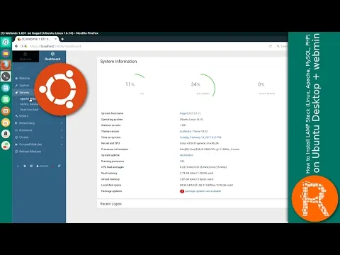Image resolution: width=340 pixels, height=255 pixels.
Task: Open MySQL Database Server module
Action: (x=28, y=104)
